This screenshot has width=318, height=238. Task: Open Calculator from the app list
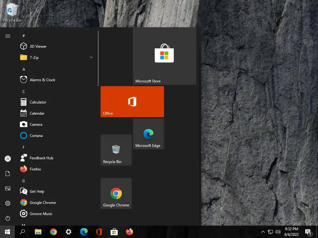click(x=57, y=102)
